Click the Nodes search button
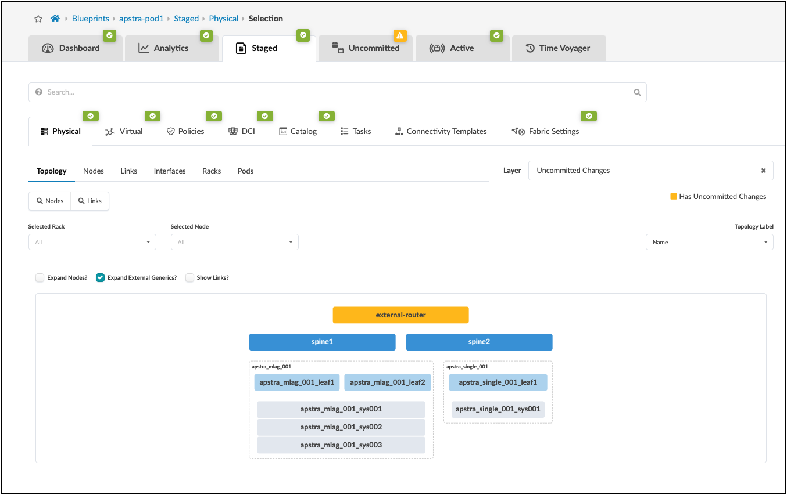787x495 pixels. (50, 201)
